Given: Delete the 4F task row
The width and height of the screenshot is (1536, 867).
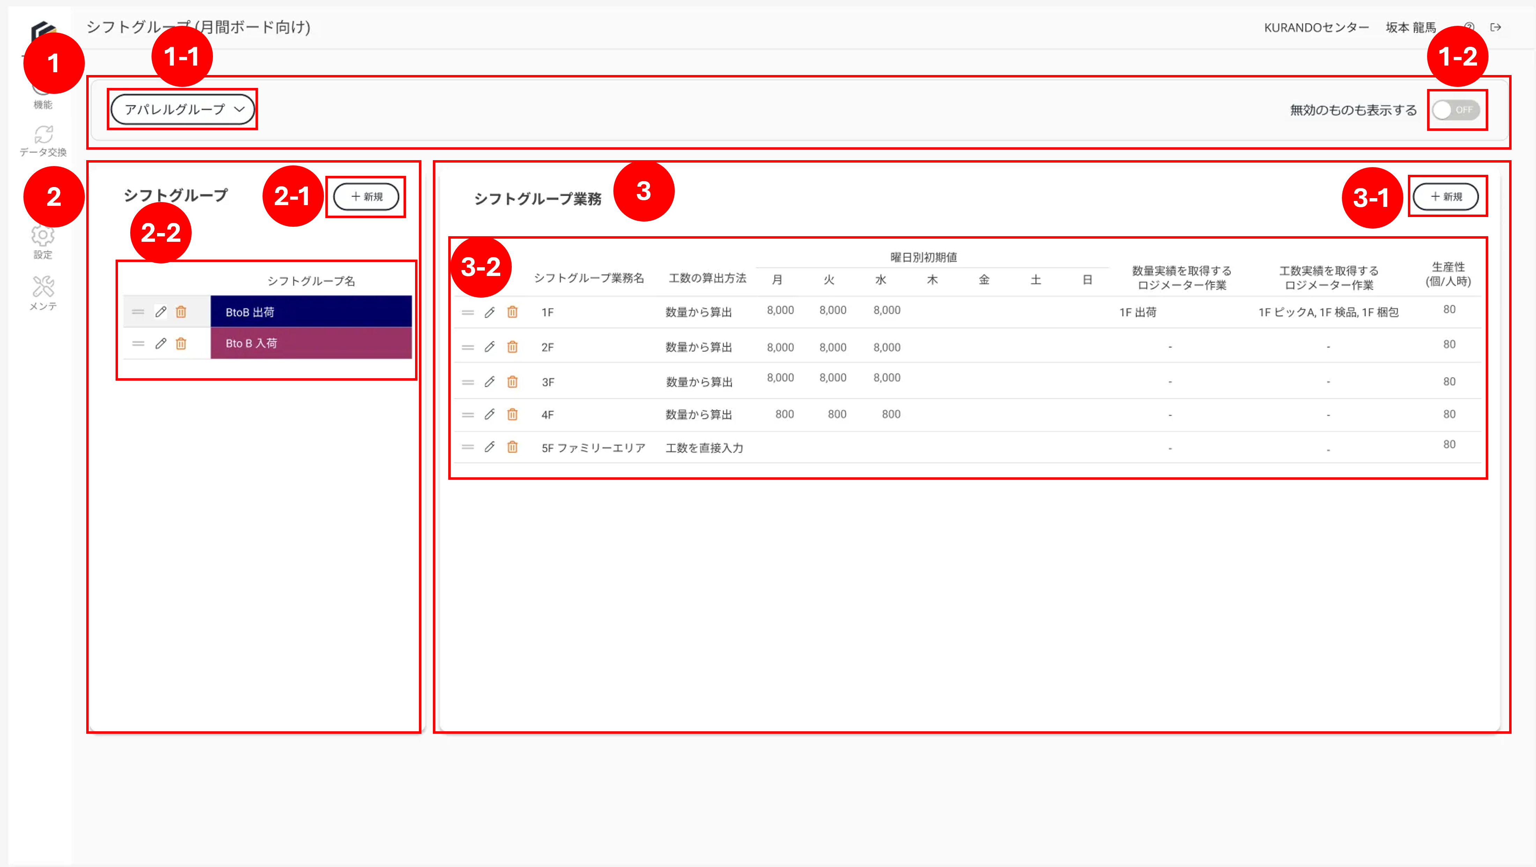Looking at the screenshot, I should [x=512, y=414].
